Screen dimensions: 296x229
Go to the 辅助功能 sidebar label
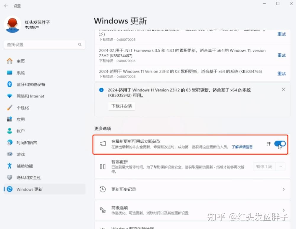25,166
